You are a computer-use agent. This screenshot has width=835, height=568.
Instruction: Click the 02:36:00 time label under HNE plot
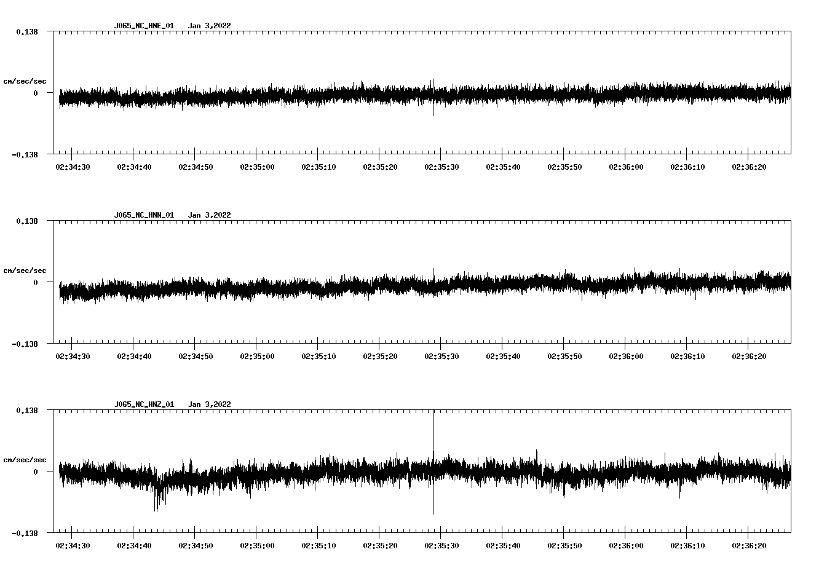(x=626, y=167)
